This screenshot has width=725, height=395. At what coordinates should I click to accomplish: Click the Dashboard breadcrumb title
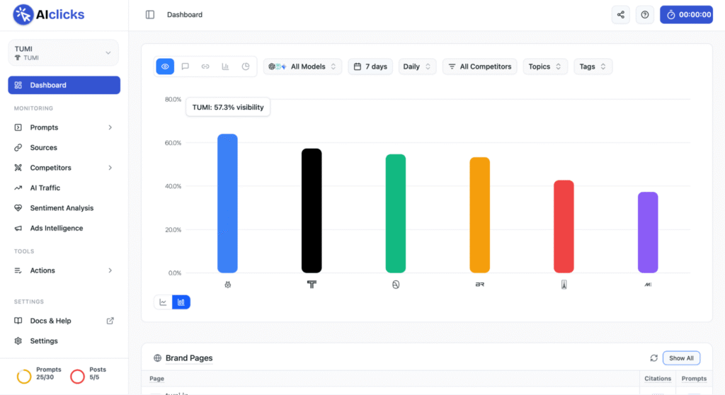(185, 15)
